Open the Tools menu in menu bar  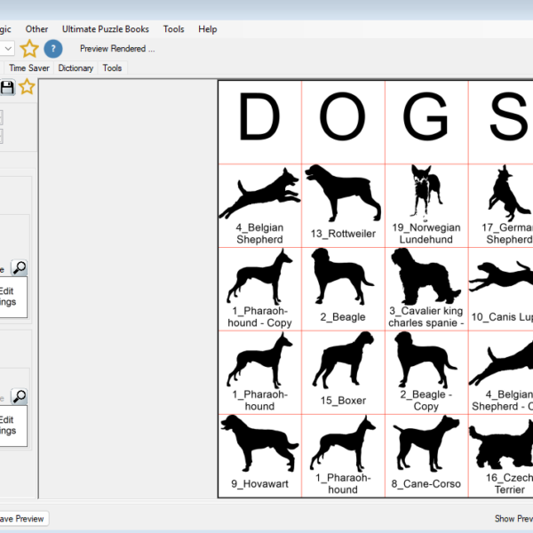coord(174,29)
